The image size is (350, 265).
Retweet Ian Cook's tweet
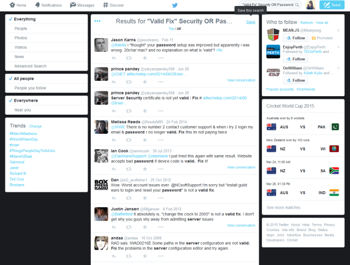click(129, 169)
